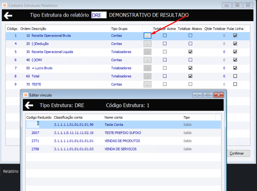This screenshot has height=191, width=257.
Task: Check Pular Linha for Total row
Action: (235, 76)
